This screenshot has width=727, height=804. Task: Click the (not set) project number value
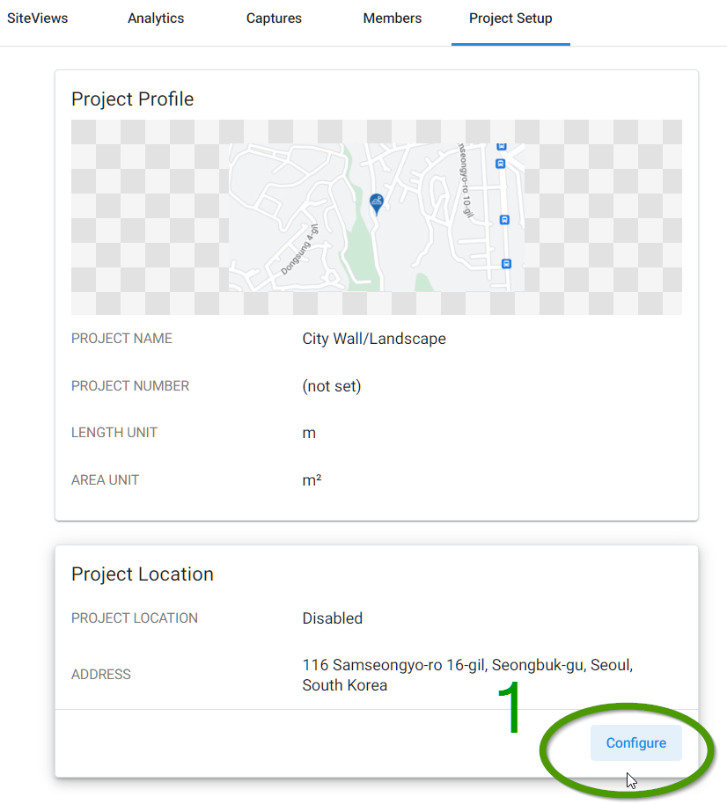[332, 386]
